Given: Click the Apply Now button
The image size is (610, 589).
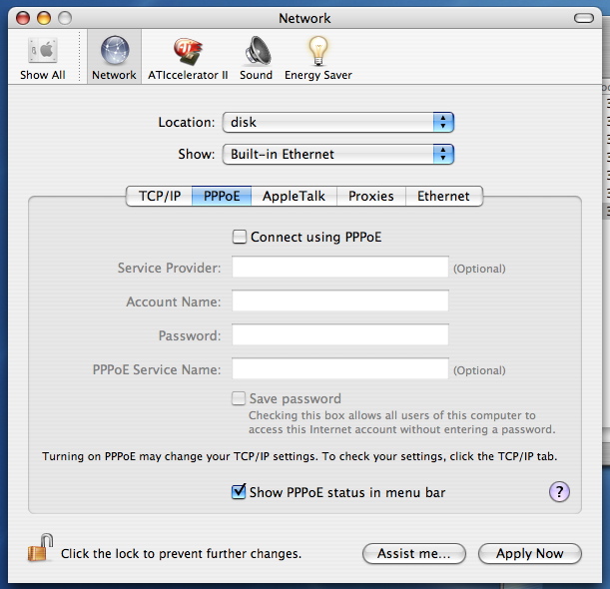Looking at the screenshot, I should [x=530, y=553].
